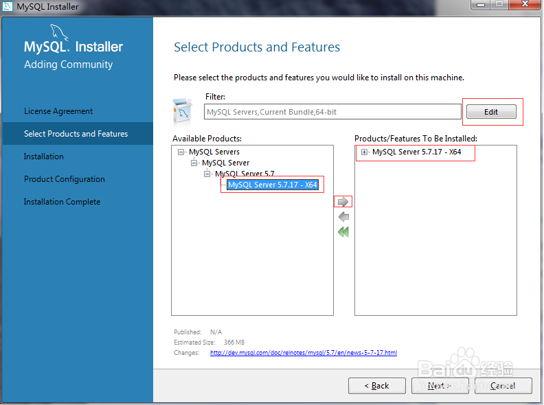
Task: Select the MySQL Server 5.7 tree item
Action: [x=245, y=174]
